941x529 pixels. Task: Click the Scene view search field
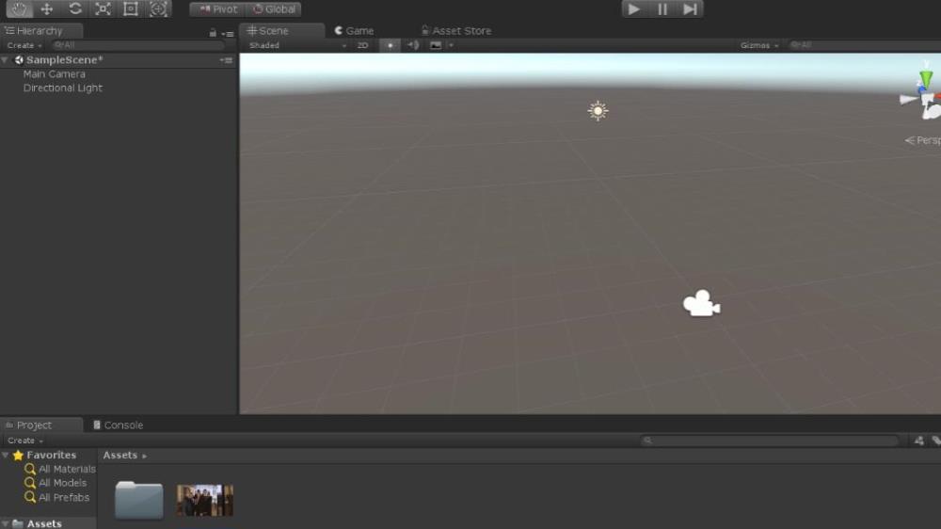864,45
